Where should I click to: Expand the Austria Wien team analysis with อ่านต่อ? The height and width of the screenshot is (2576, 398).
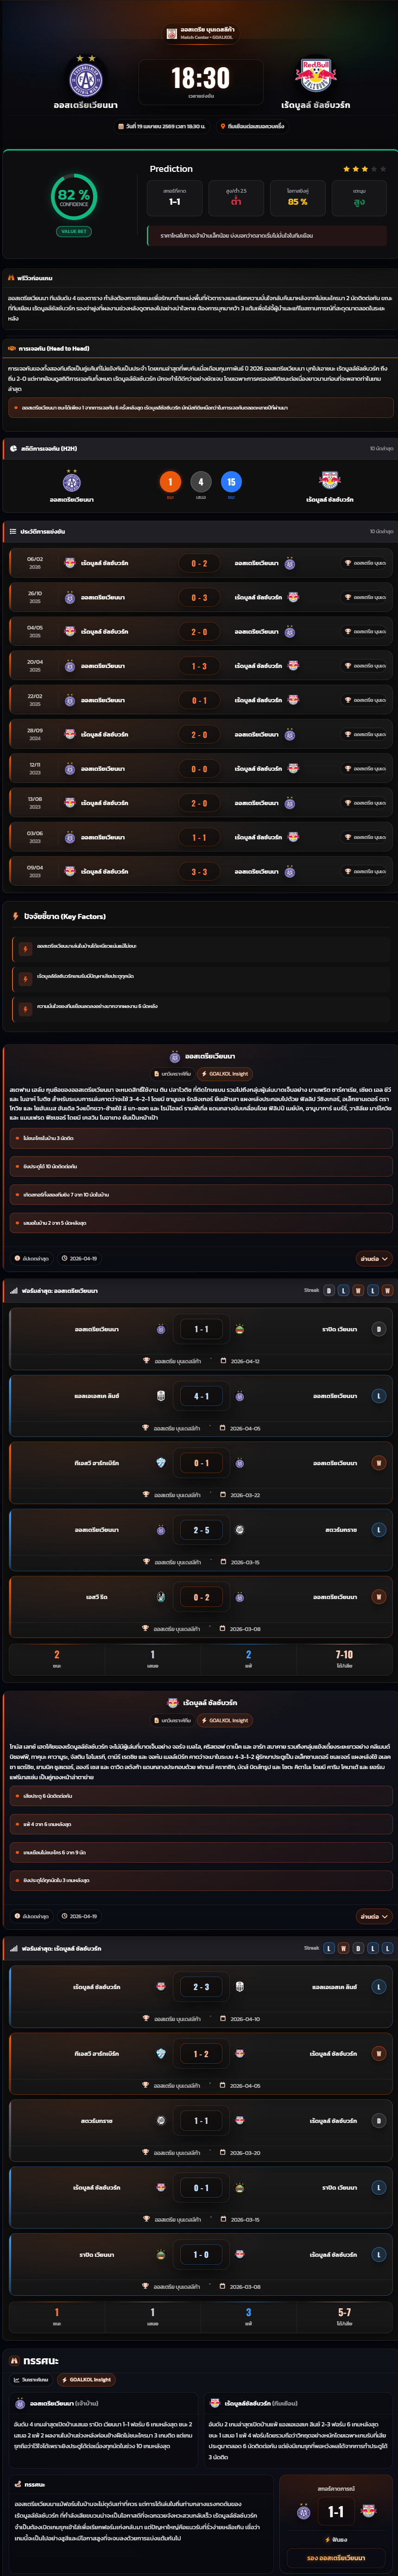(373, 1258)
